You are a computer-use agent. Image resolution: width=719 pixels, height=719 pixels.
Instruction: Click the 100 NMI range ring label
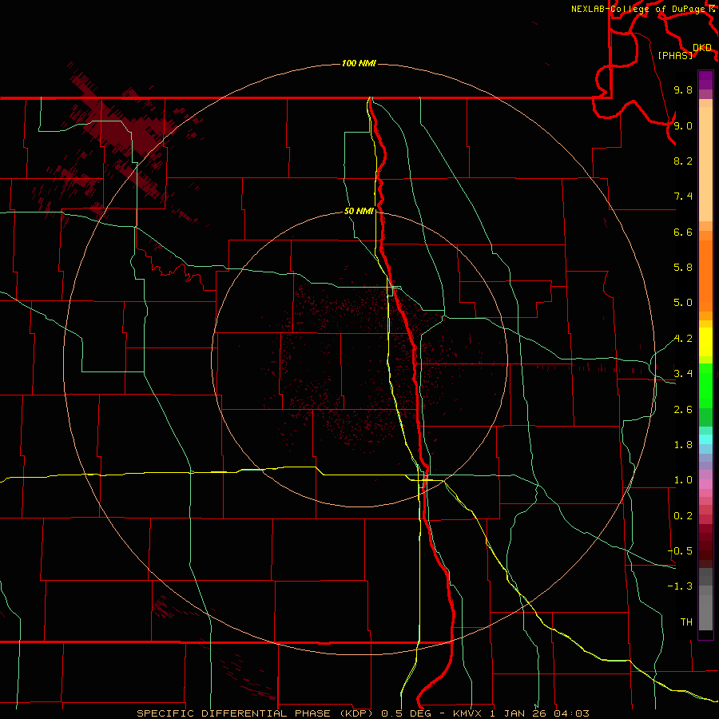click(359, 63)
